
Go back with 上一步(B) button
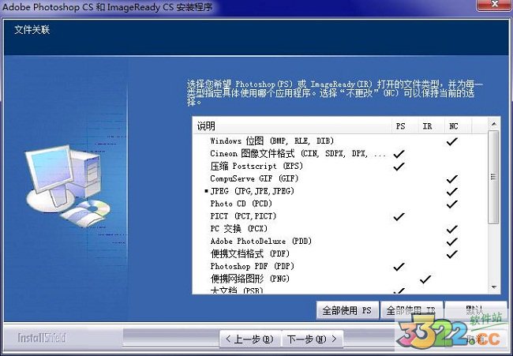(x=250, y=339)
